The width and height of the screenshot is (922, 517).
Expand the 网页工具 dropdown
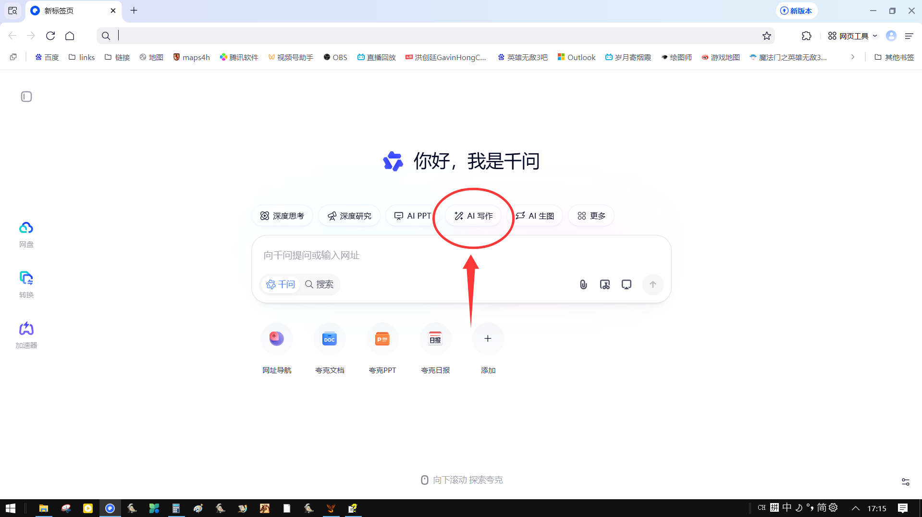851,36
